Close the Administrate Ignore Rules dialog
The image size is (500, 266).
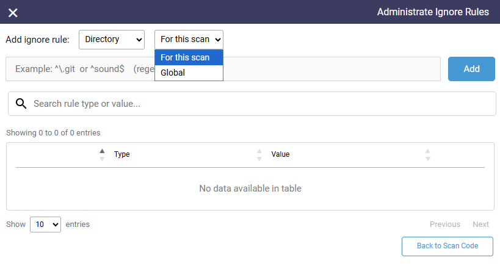pyautogui.click(x=13, y=13)
